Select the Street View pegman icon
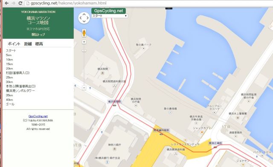The image size is (273, 167). [x=84, y=33]
